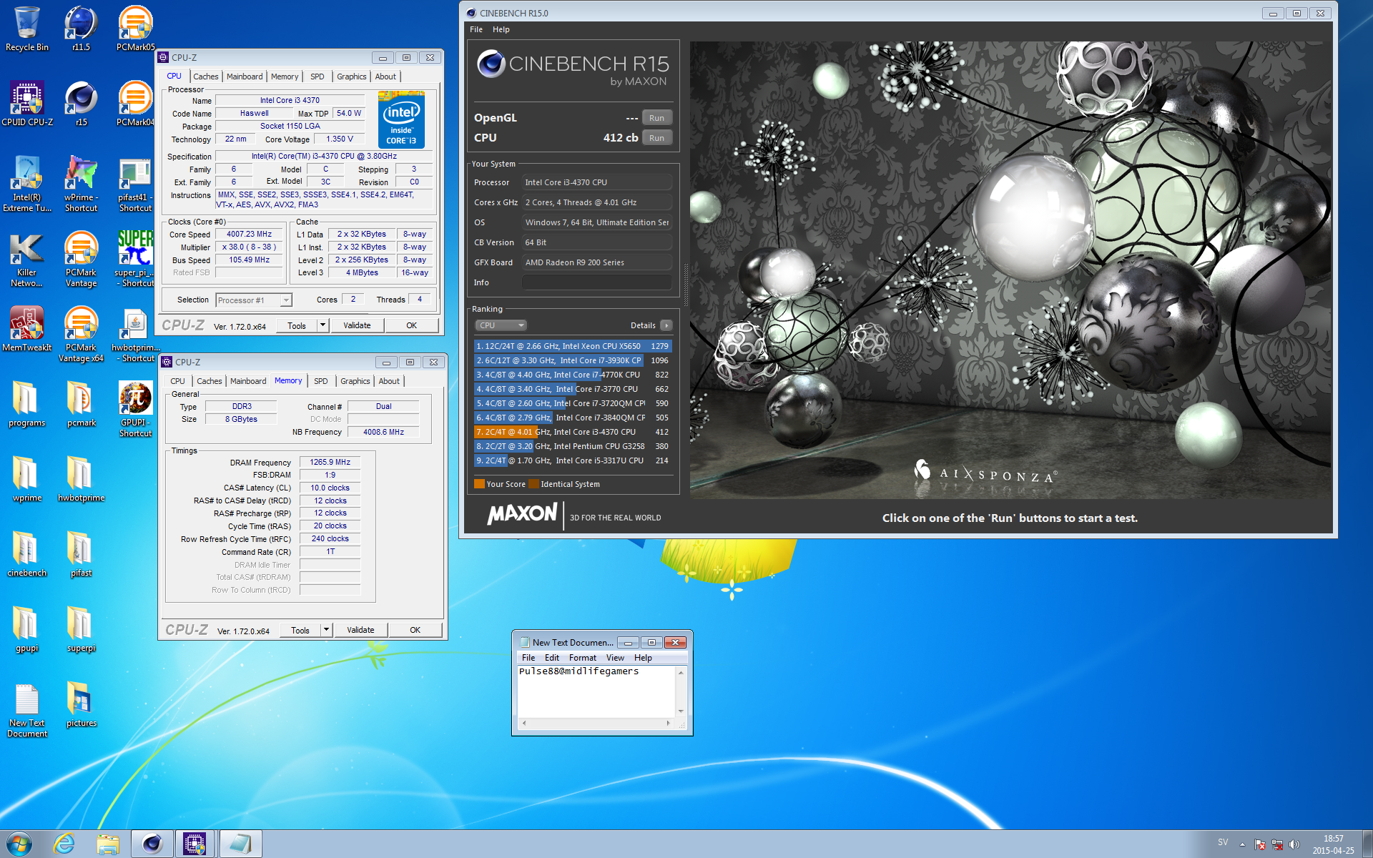Open the wPrime shortcut icon
The image size is (1373, 858).
[x=81, y=184]
